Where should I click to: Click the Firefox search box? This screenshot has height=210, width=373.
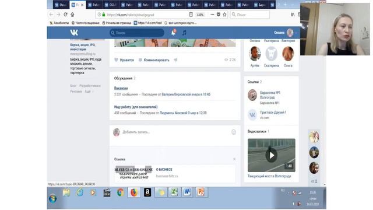250,15
